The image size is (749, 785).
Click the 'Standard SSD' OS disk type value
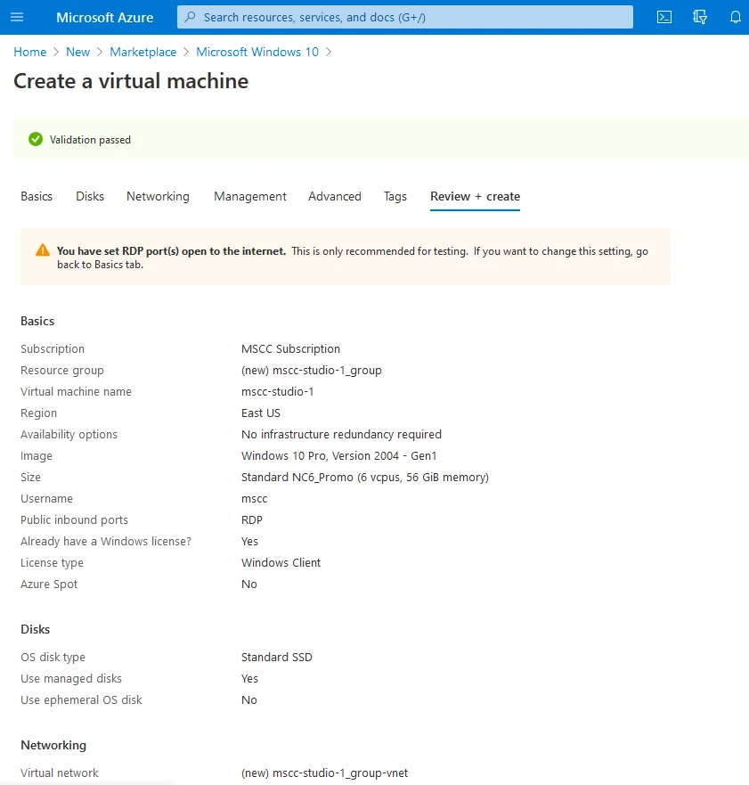pos(277,658)
